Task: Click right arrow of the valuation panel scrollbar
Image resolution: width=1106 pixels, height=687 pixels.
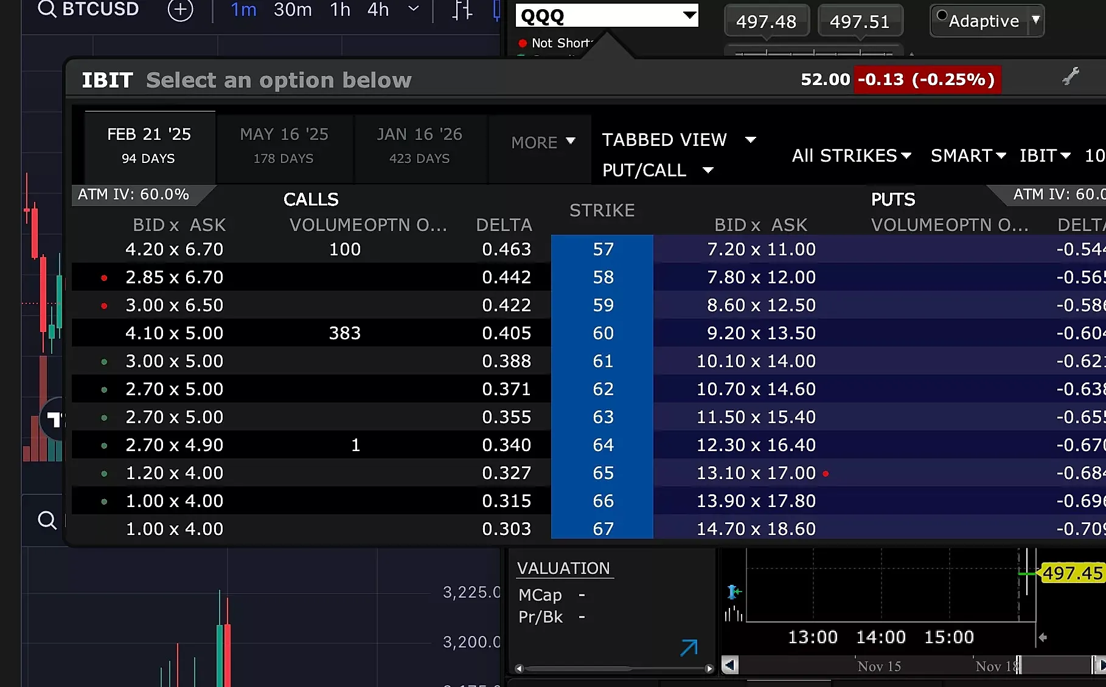Action: [709, 669]
